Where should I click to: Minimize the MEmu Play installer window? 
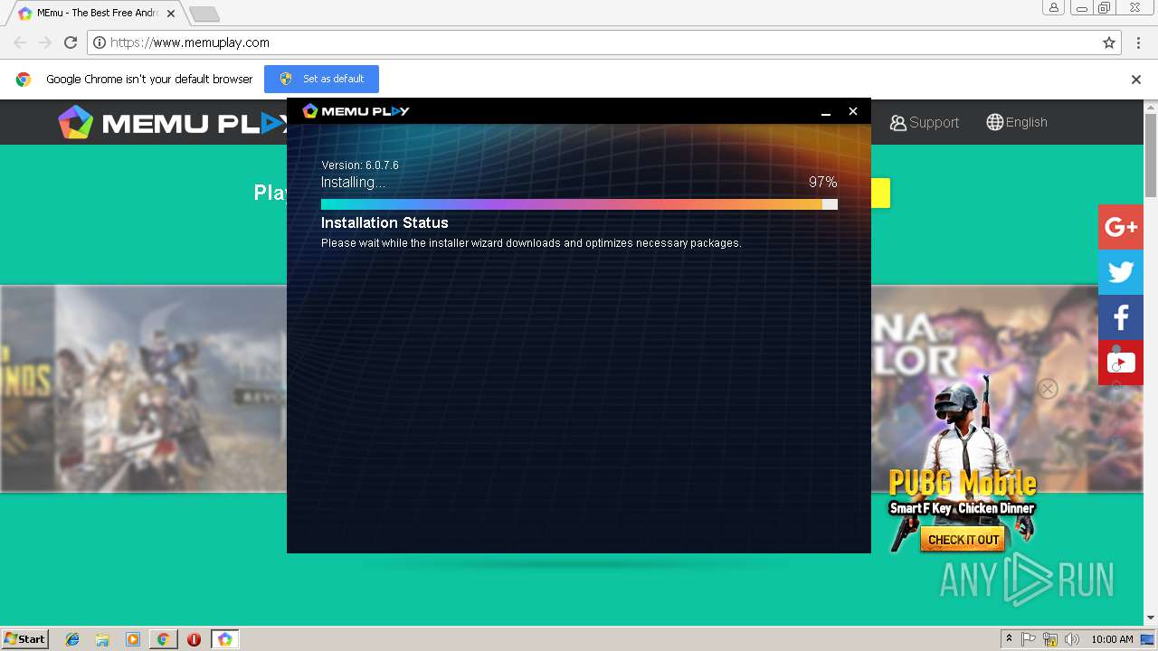[825, 111]
